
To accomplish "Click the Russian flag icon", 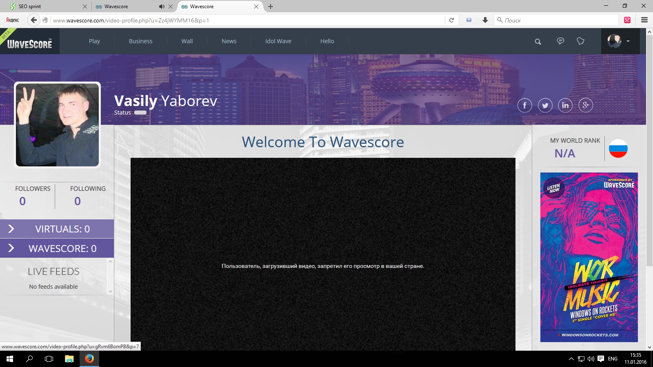I will pyautogui.click(x=618, y=148).
